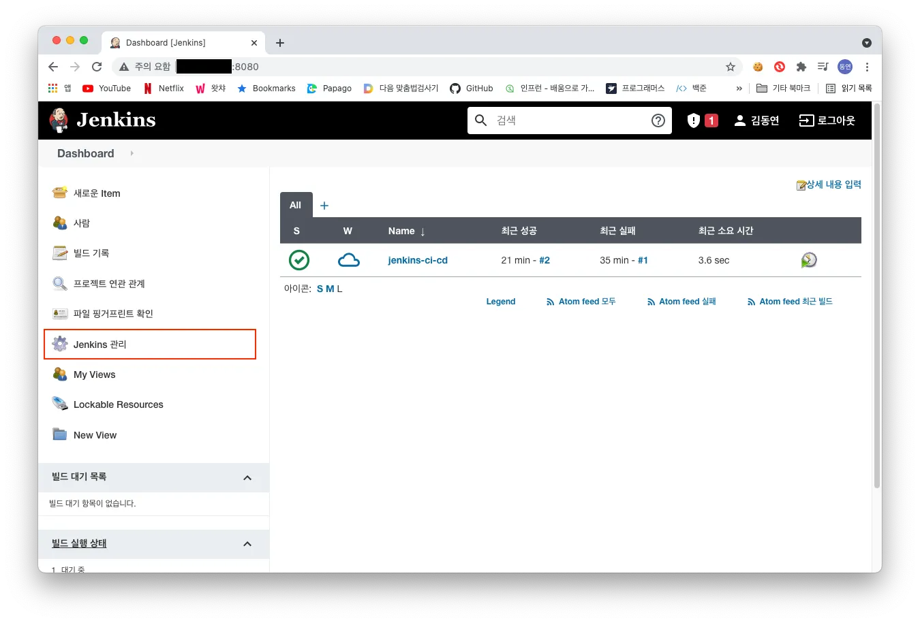Open the jenkins-ci-cd project link
Screen dimensions: 920x623
pos(418,260)
